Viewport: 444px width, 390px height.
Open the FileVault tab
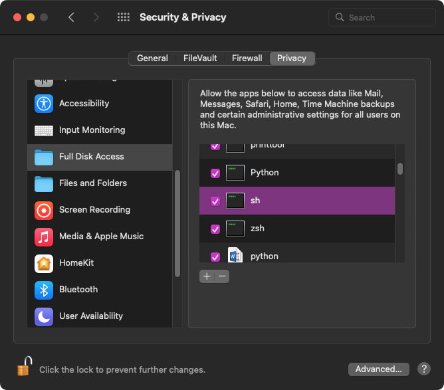click(200, 58)
